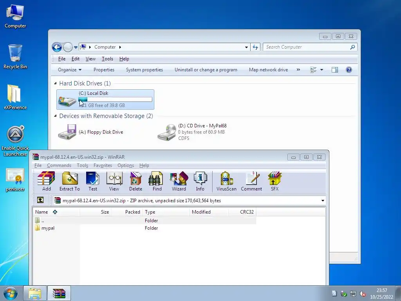401x301 pixels.
Task: Click the WinRAR taskbar button
Action: click(x=59, y=294)
